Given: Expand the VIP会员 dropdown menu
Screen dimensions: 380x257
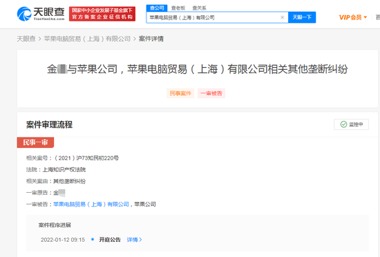Looking at the screenshot, I should click(353, 17).
